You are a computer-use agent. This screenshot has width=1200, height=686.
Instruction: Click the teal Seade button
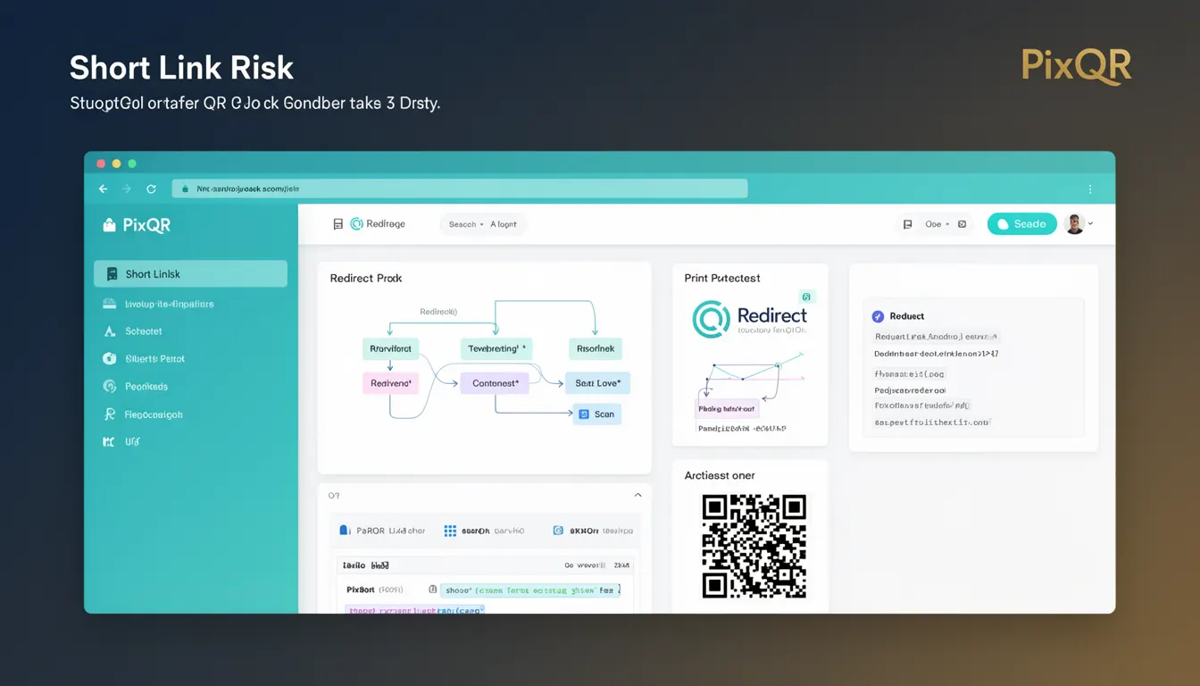1021,224
